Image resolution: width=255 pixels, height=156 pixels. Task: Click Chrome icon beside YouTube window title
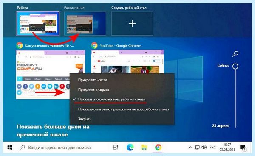pos(94,45)
